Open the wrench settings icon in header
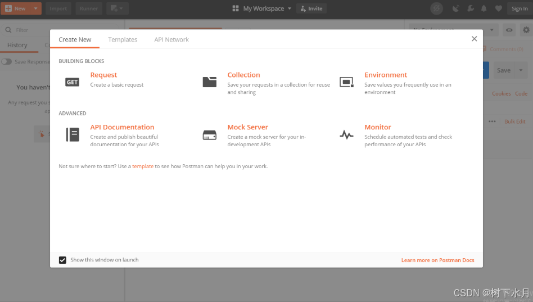Screen dimensions: 533x302 pyautogui.click(x=471, y=8)
